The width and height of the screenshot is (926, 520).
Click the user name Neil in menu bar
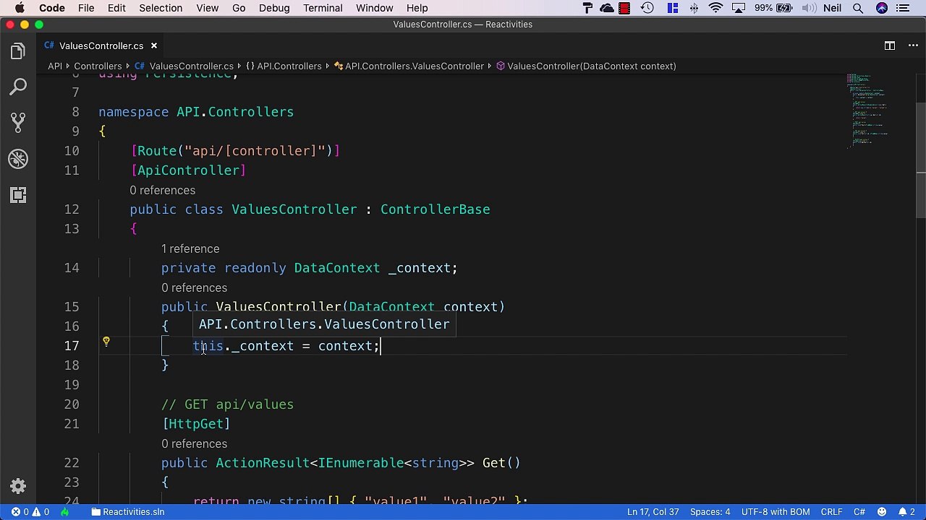tap(832, 8)
